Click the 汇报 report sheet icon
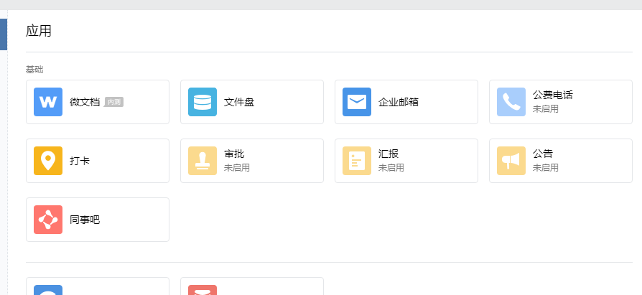 [x=357, y=161]
